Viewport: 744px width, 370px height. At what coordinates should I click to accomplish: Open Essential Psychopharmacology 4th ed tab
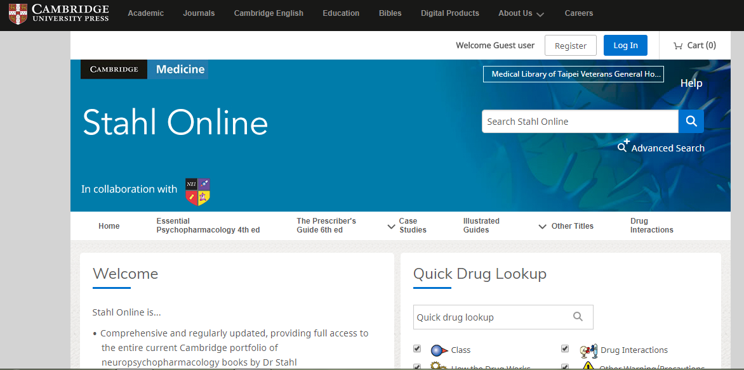[208, 226]
